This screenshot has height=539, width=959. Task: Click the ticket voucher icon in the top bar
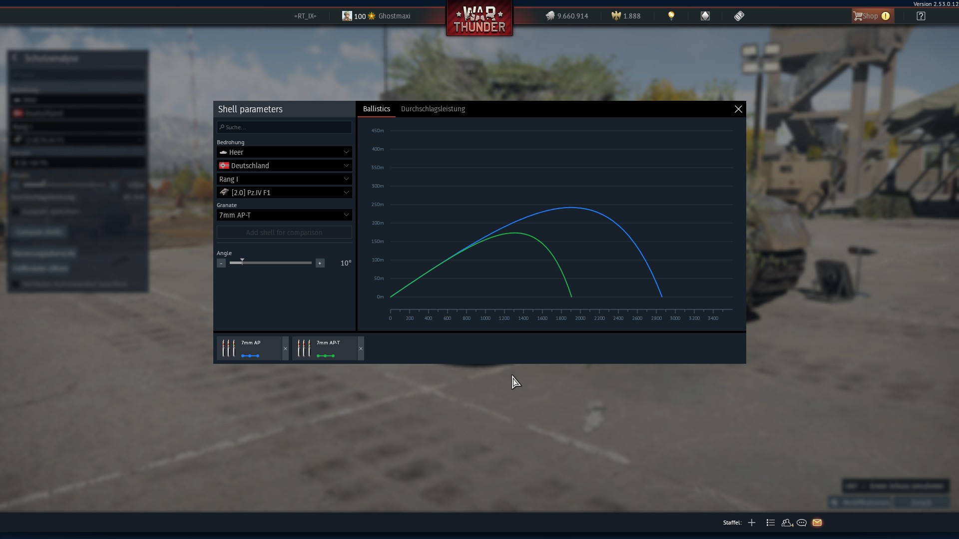[739, 16]
